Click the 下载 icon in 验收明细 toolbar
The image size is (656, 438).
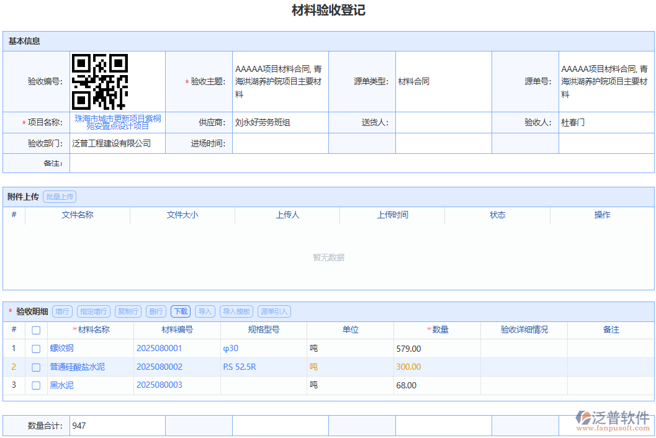[x=180, y=311]
